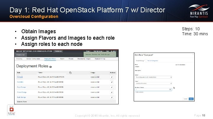Click the "Overcloud Configuration" subtitle
The width and height of the screenshot is (213, 119).
pyautogui.click(x=34, y=16)
